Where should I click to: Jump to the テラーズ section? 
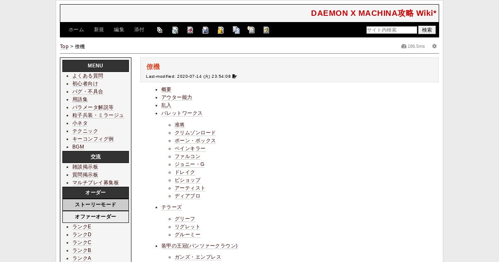[x=172, y=208]
